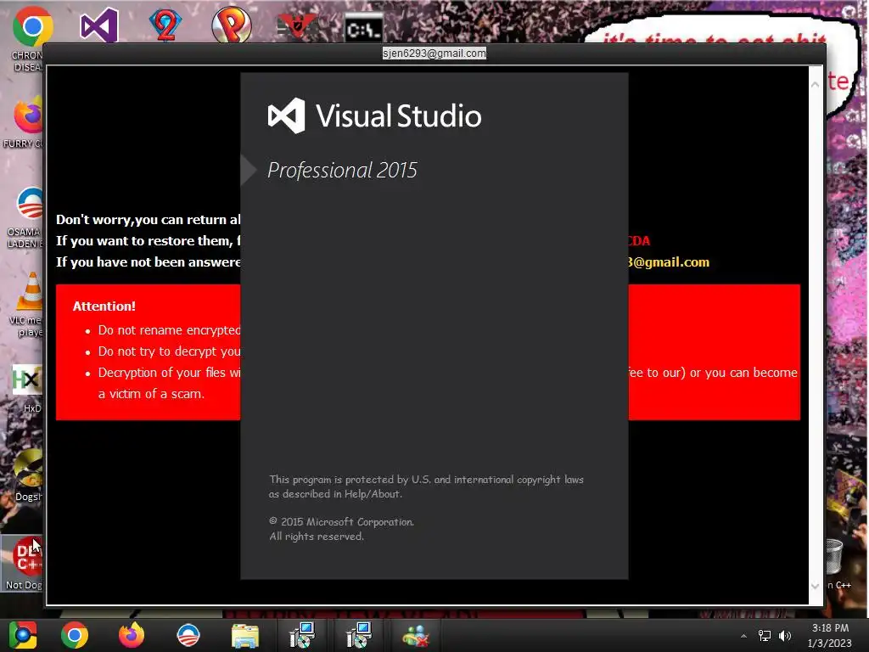Open the purple Visual Studio desktop shortcut
This screenshot has width=869, height=652.
pyautogui.click(x=99, y=25)
